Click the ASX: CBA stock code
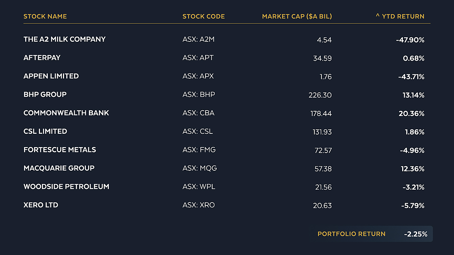The height and width of the screenshot is (255, 454). pos(198,113)
